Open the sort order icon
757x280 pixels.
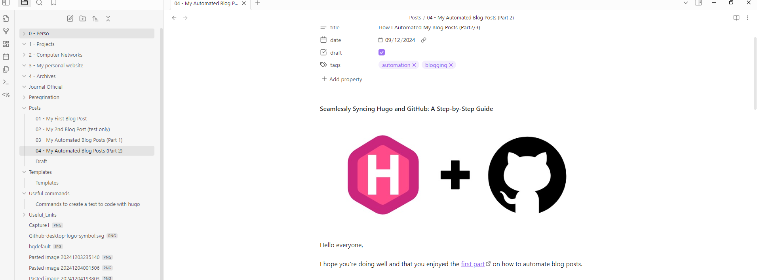[95, 19]
